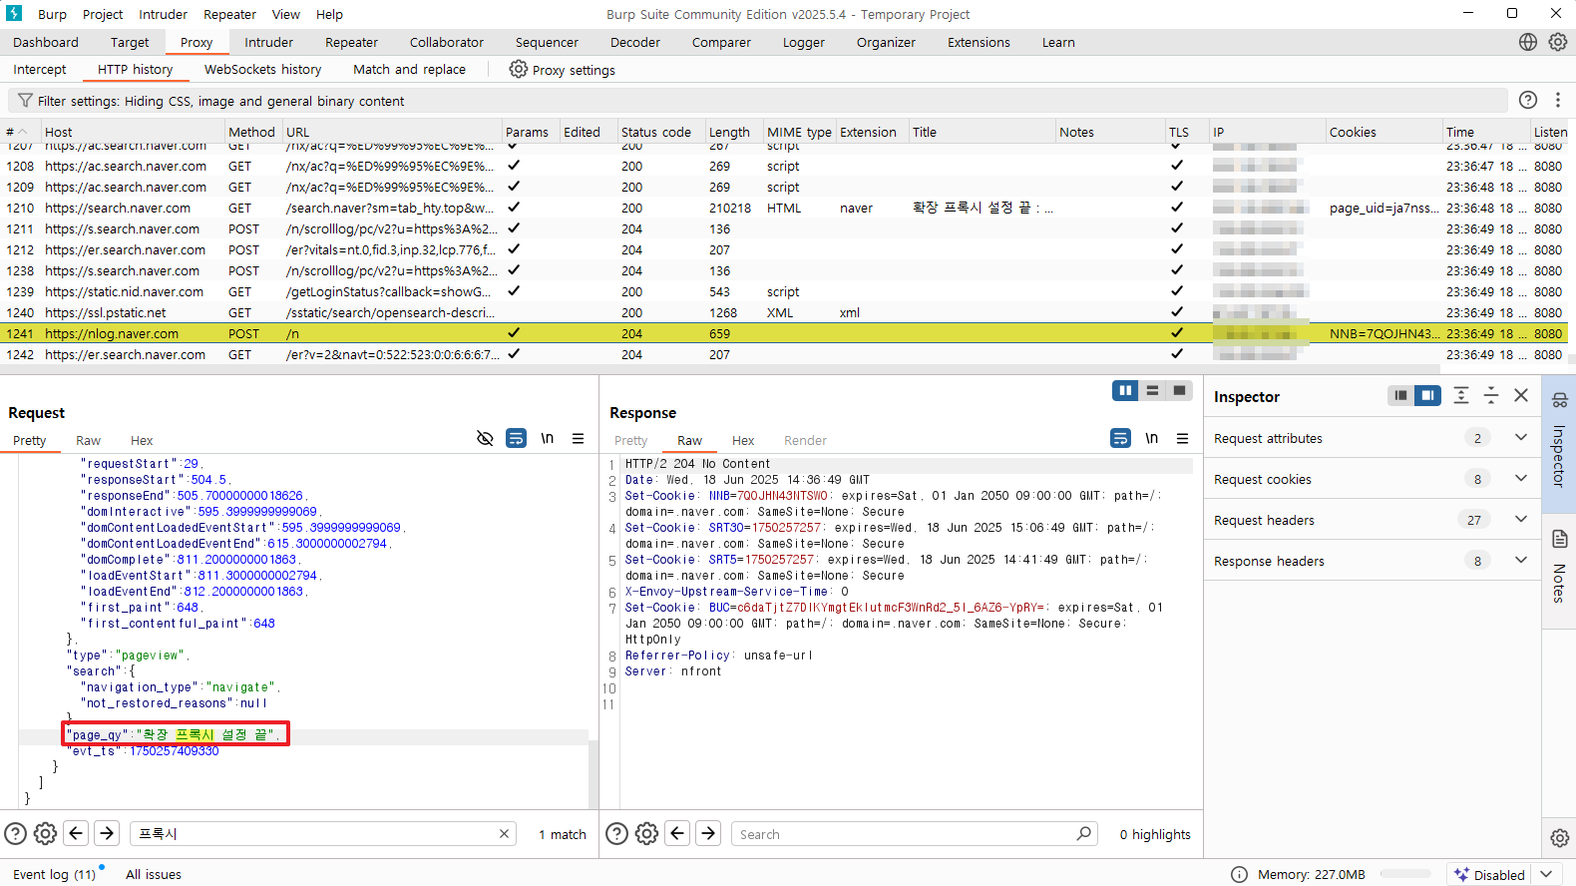This screenshot has height=886, width=1576.
Task: Expand all Inspector sections
Action: coord(1461,396)
